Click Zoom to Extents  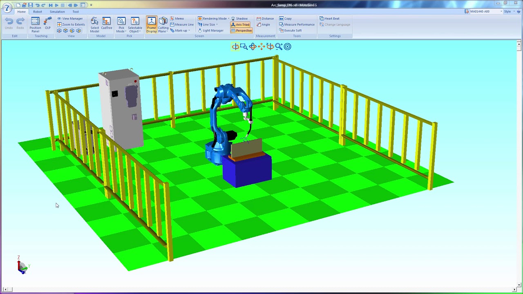71,24
